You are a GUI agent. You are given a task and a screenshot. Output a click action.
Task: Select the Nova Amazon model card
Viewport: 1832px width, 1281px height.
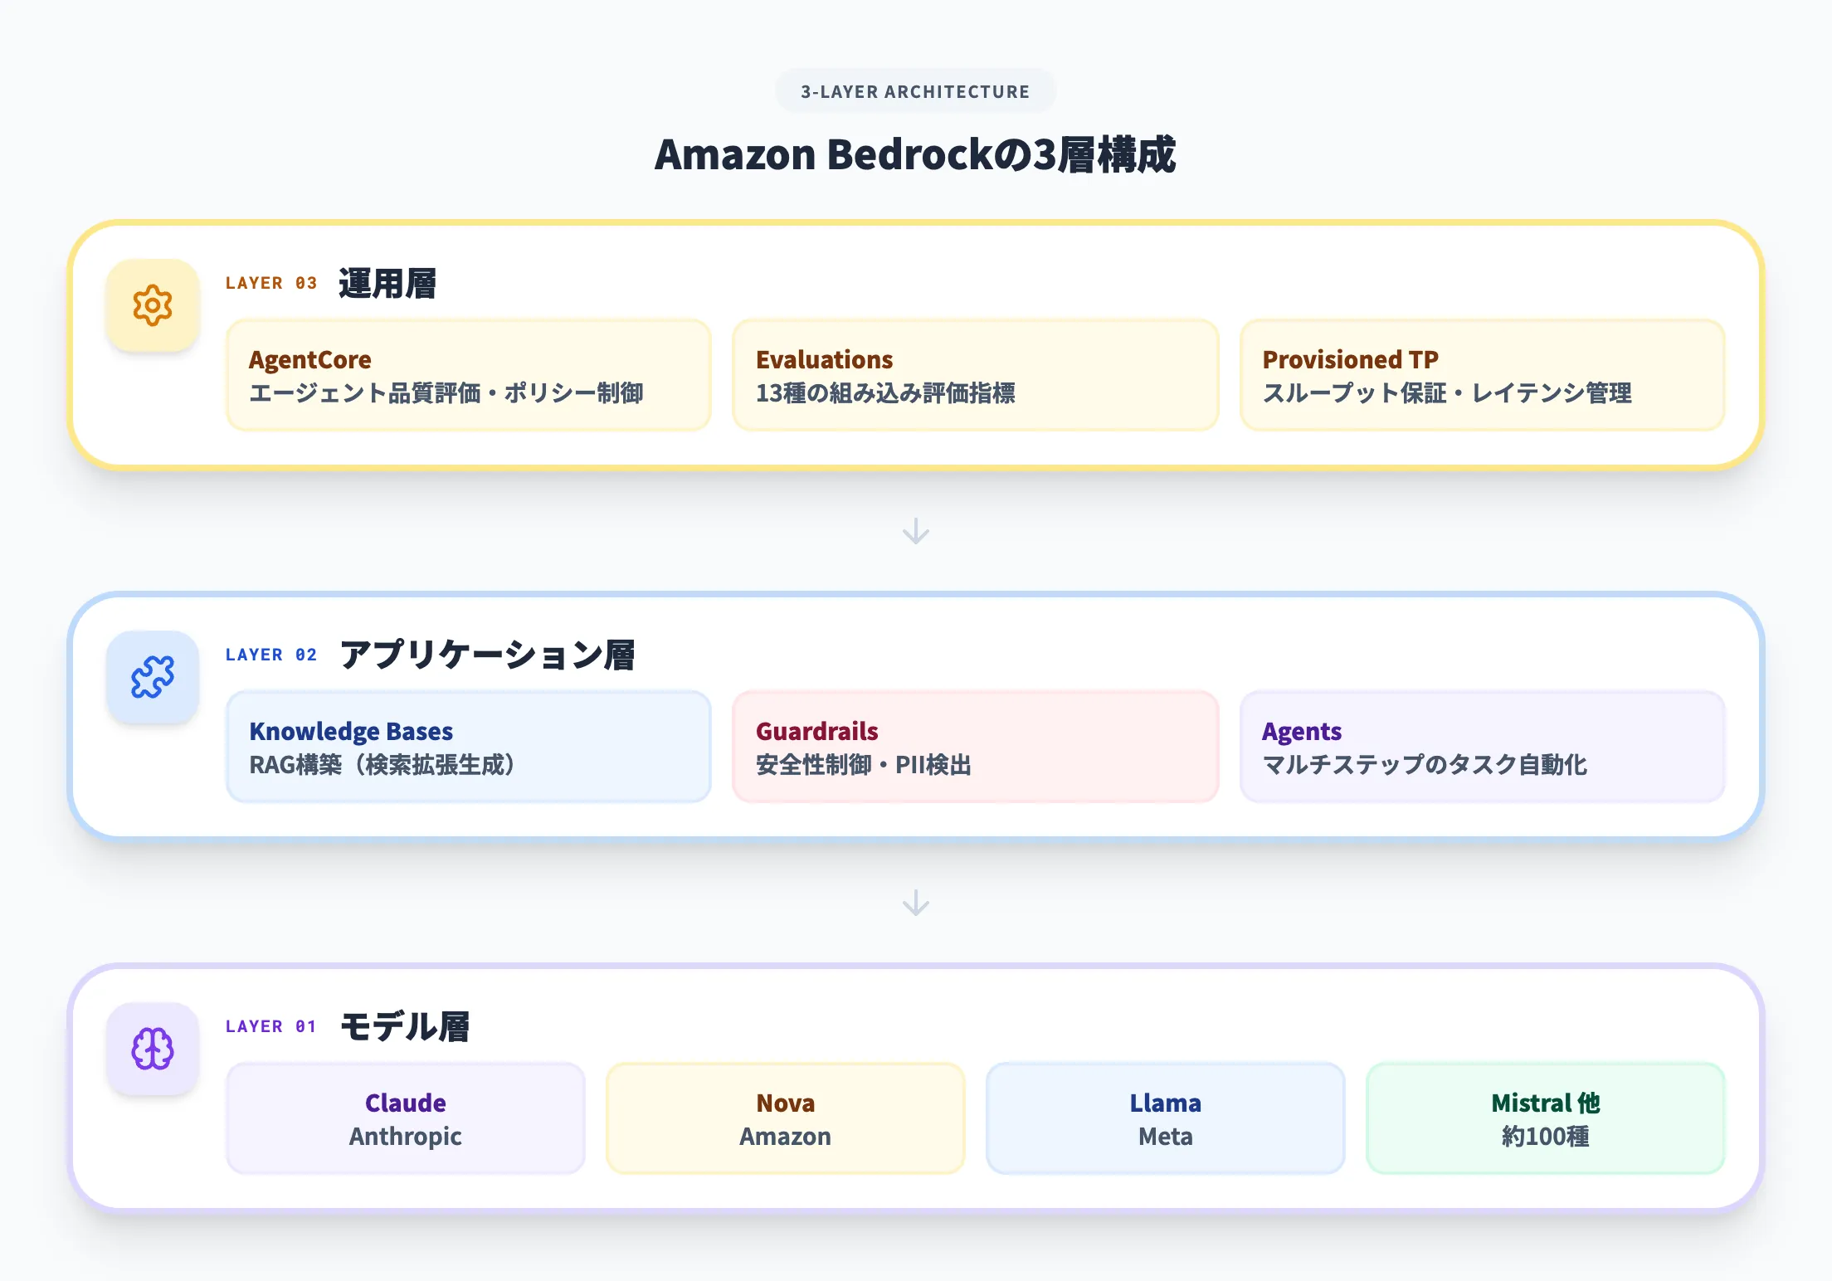point(785,1118)
